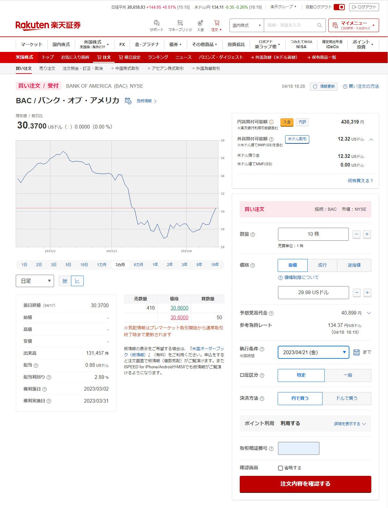Select the 成行 market order option
Screen dimensions: 388x508
tap(322, 265)
